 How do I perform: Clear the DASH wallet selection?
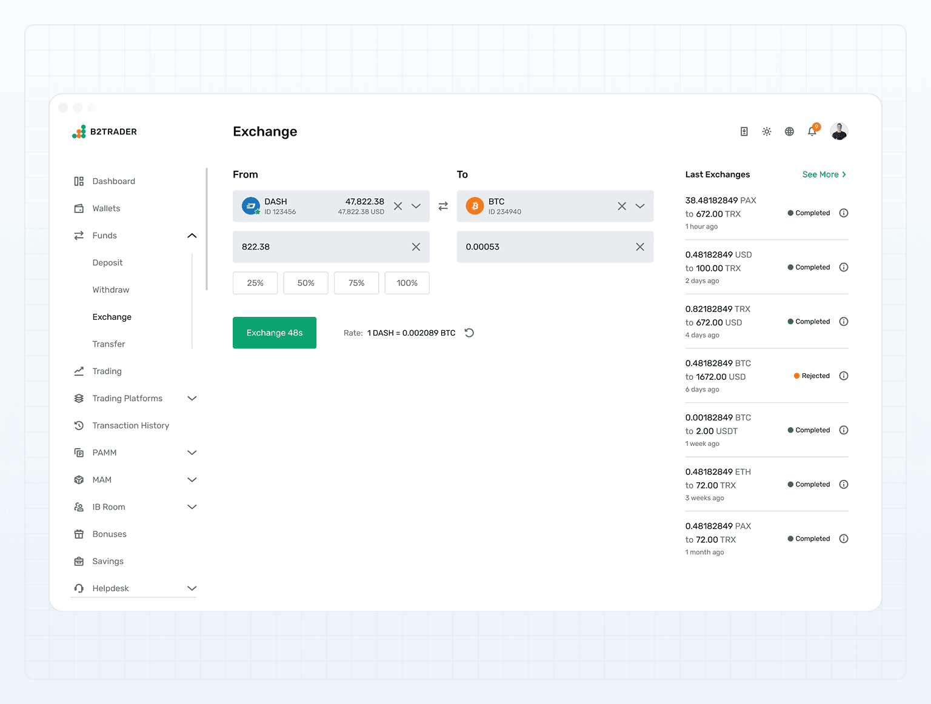coord(398,206)
